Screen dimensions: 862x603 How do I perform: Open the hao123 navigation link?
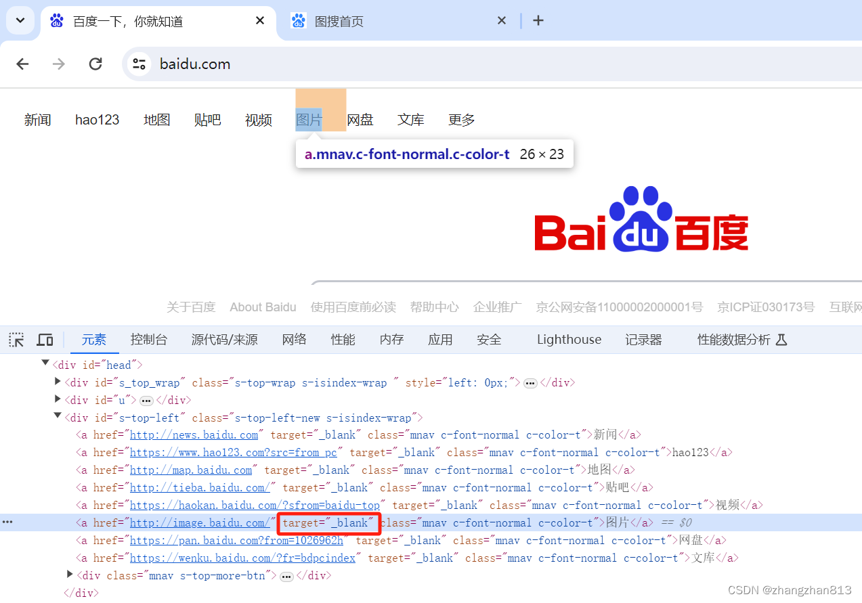point(97,120)
